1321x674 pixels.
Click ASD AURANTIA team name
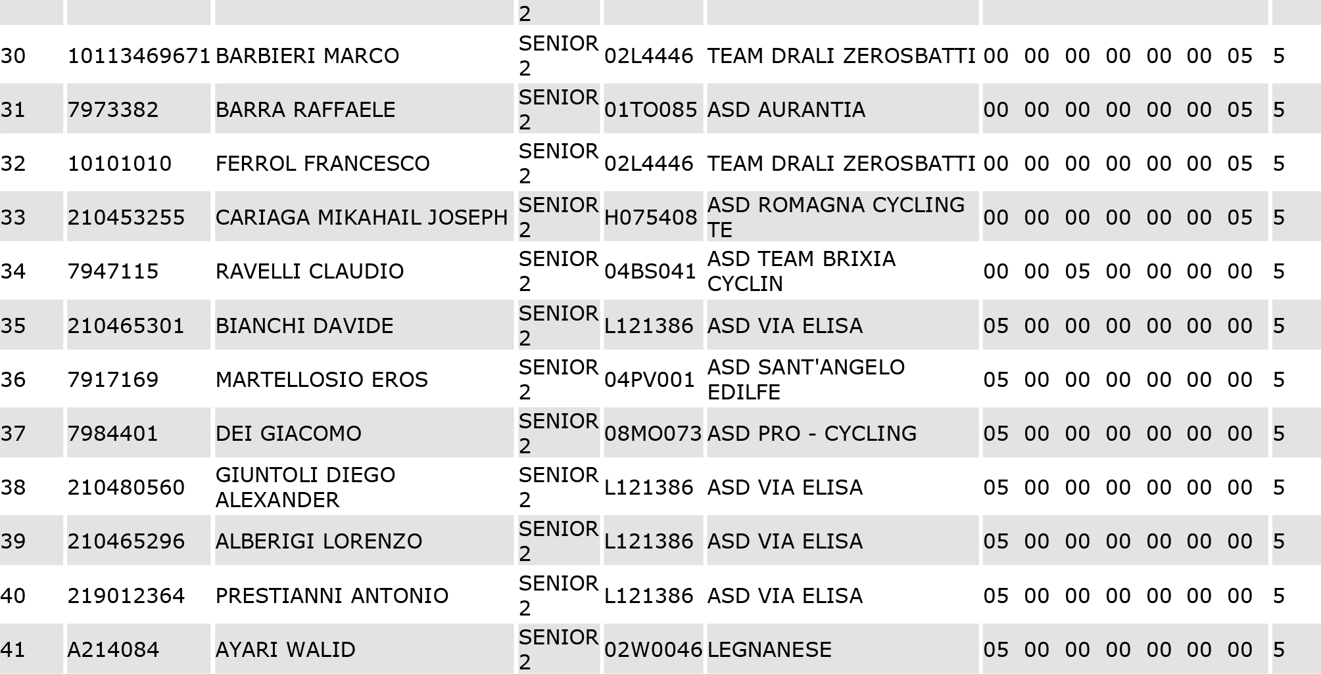tap(786, 110)
